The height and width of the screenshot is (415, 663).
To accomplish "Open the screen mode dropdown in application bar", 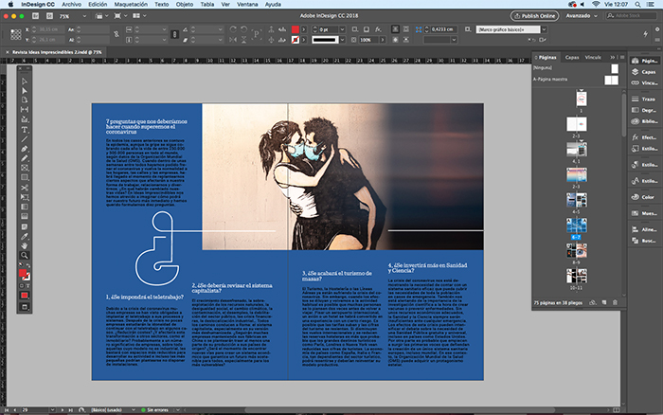I will pos(119,16).
